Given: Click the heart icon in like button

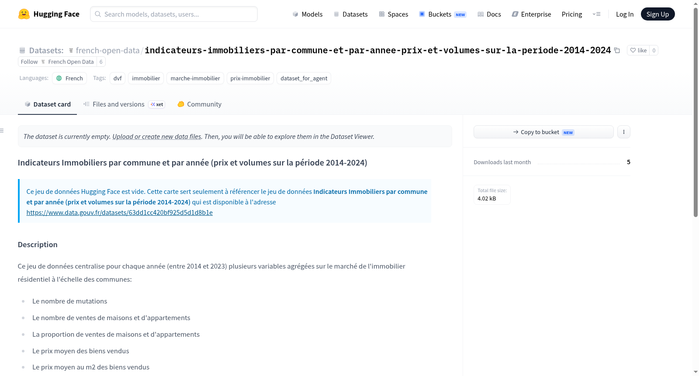Looking at the screenshot, I should (x=633, y=50).
